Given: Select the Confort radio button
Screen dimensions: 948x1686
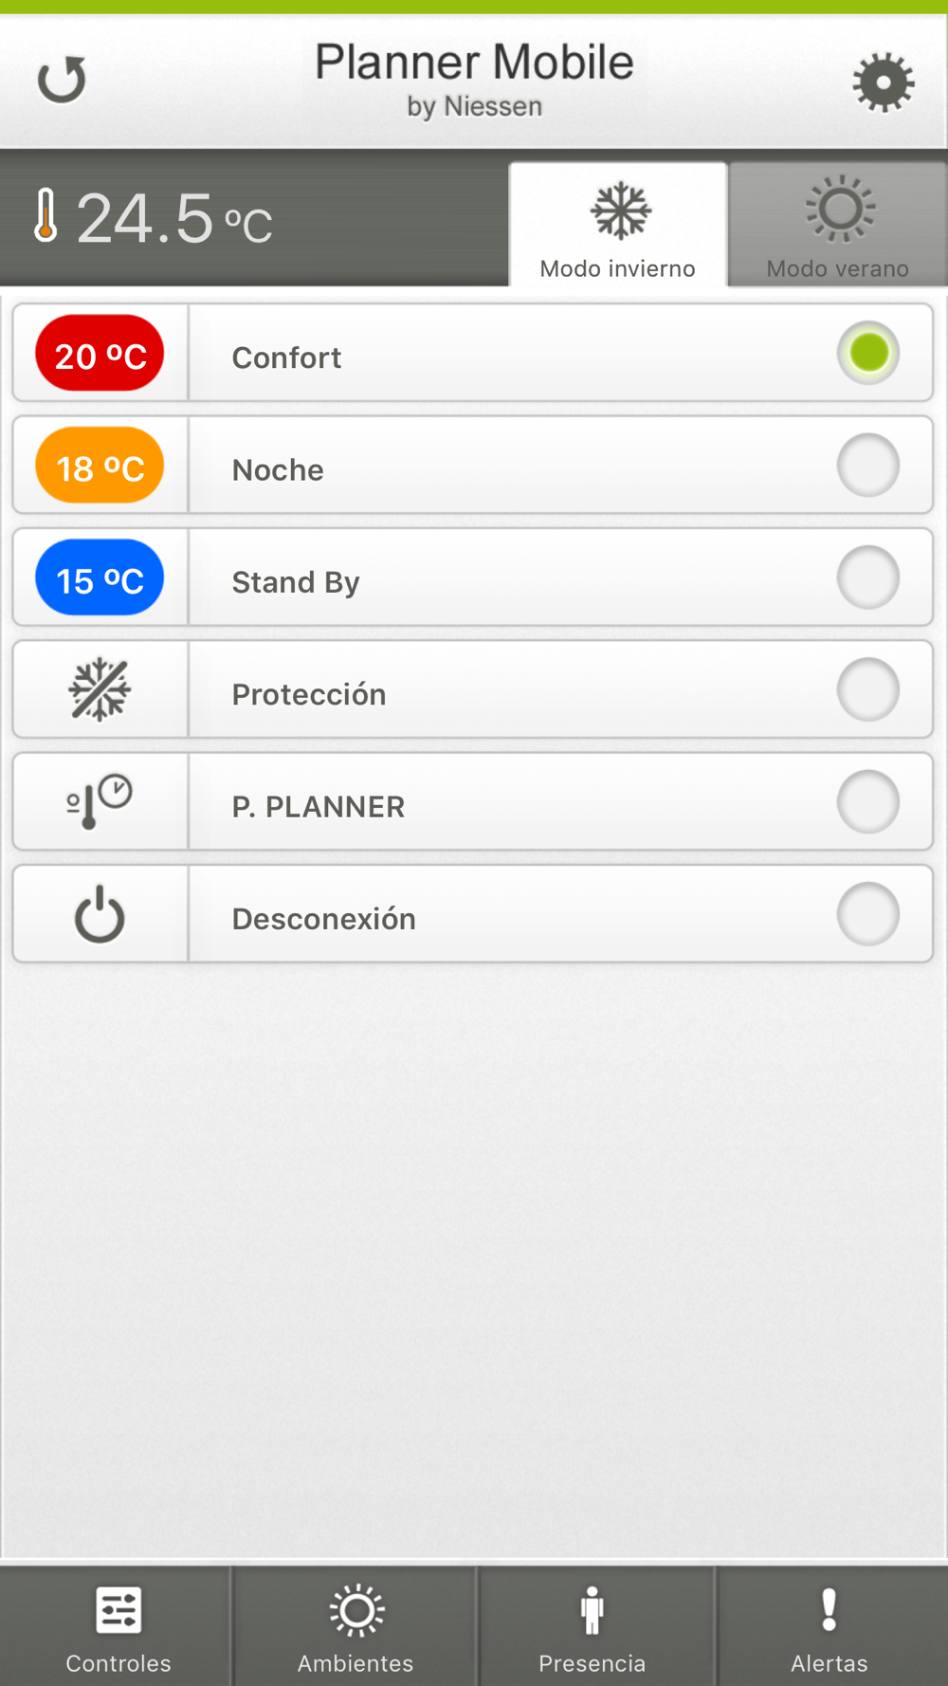Looking at the screenshot, I should [868, 353].
